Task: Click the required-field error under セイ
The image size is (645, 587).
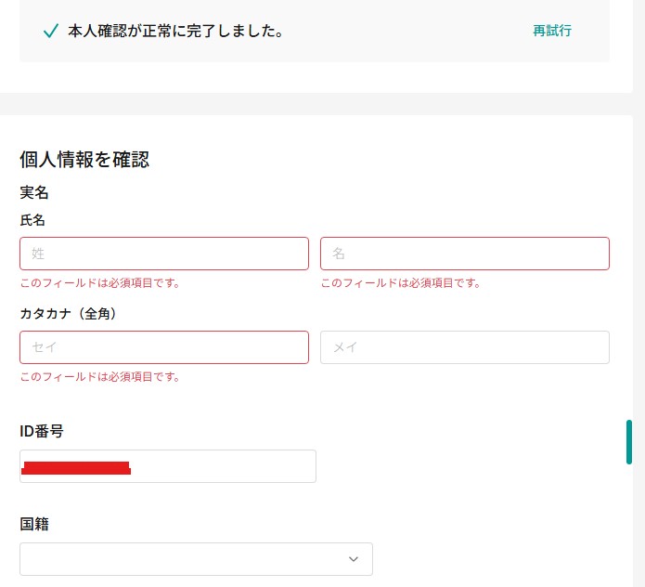Action: click(100, 377)
